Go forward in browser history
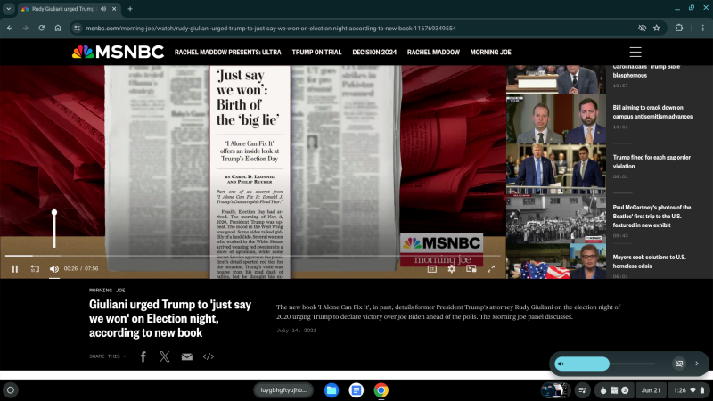 [x=26, y=28]
